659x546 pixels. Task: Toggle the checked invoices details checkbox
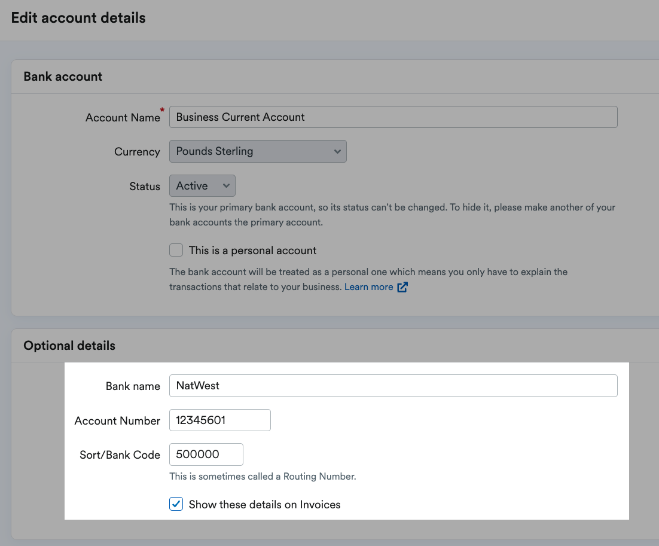pos(176,504)
